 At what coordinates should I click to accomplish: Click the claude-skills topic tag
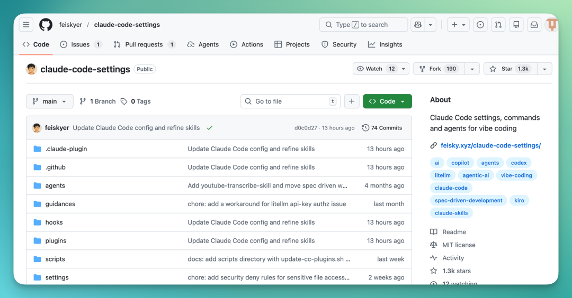point(451,213)
